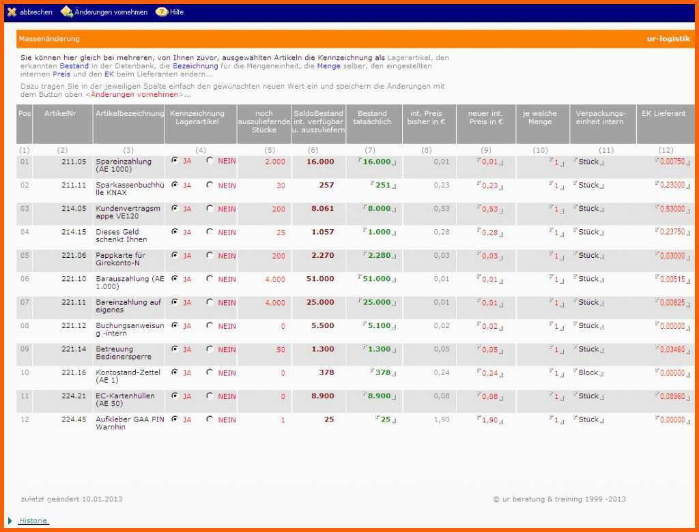Click Änderungen vornehmen menu label
Viewport: 699px width, 532px height.
point(111,12)
